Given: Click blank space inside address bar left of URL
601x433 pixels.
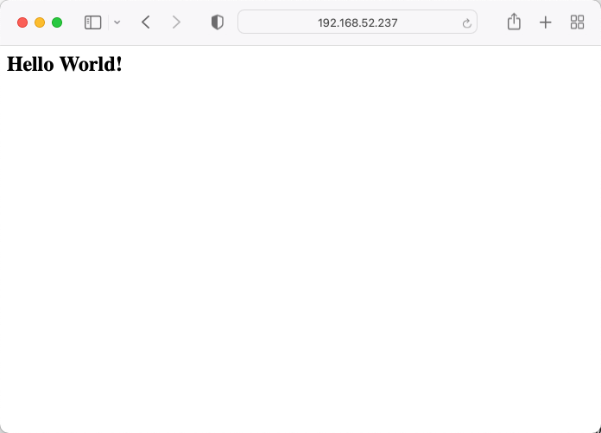Looking at the screenshot, I should click(x=278, y=22).
